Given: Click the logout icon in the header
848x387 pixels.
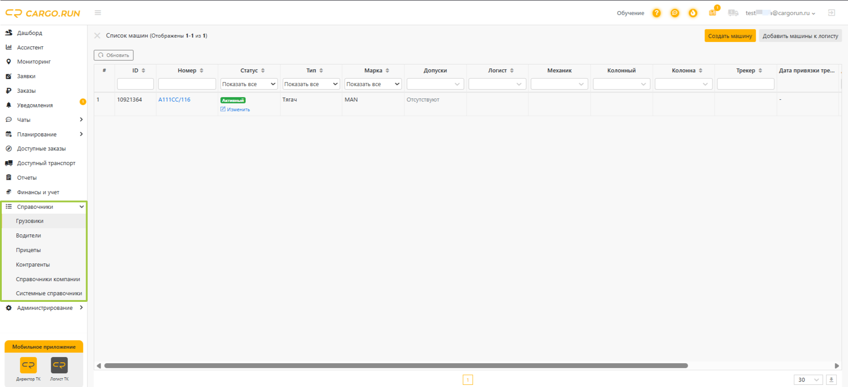Looking at the screenshot, I should click(832, 13).
